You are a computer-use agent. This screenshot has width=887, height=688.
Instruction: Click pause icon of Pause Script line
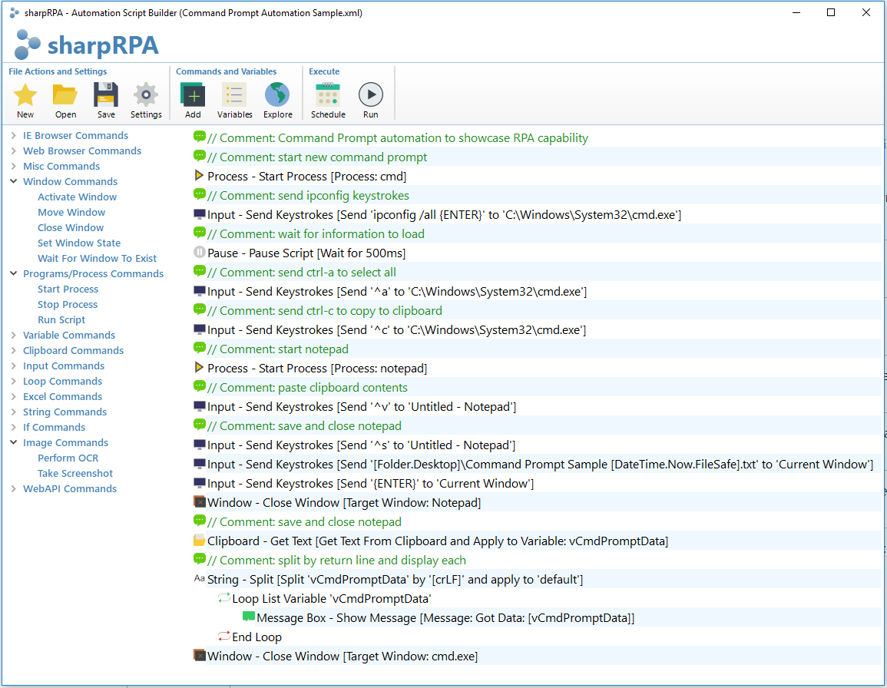click(199, 253)
